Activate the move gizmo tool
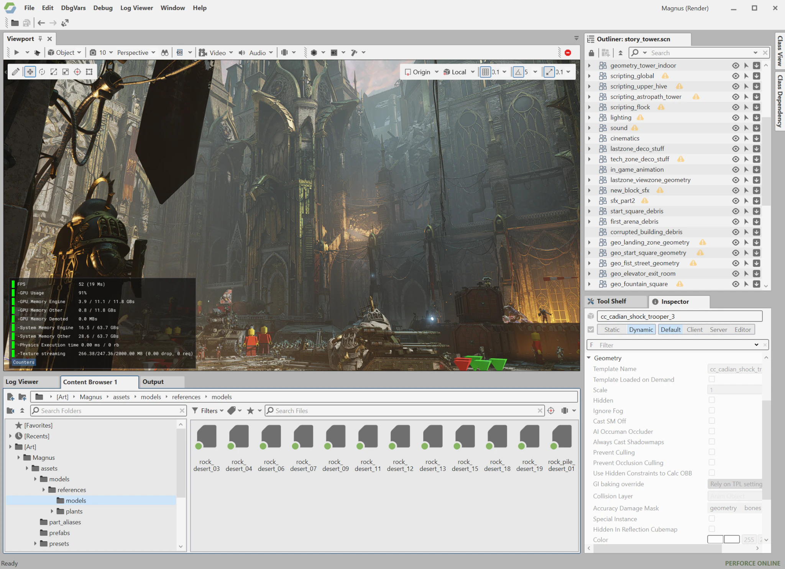 [30, 72]
